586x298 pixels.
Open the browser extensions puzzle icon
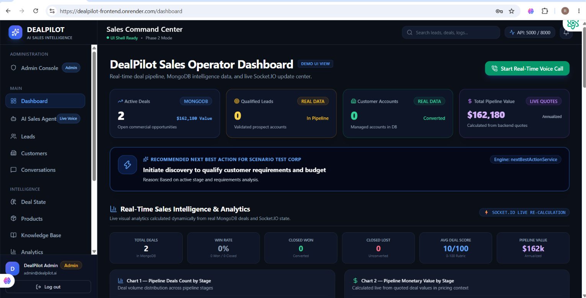coord(545,11)
